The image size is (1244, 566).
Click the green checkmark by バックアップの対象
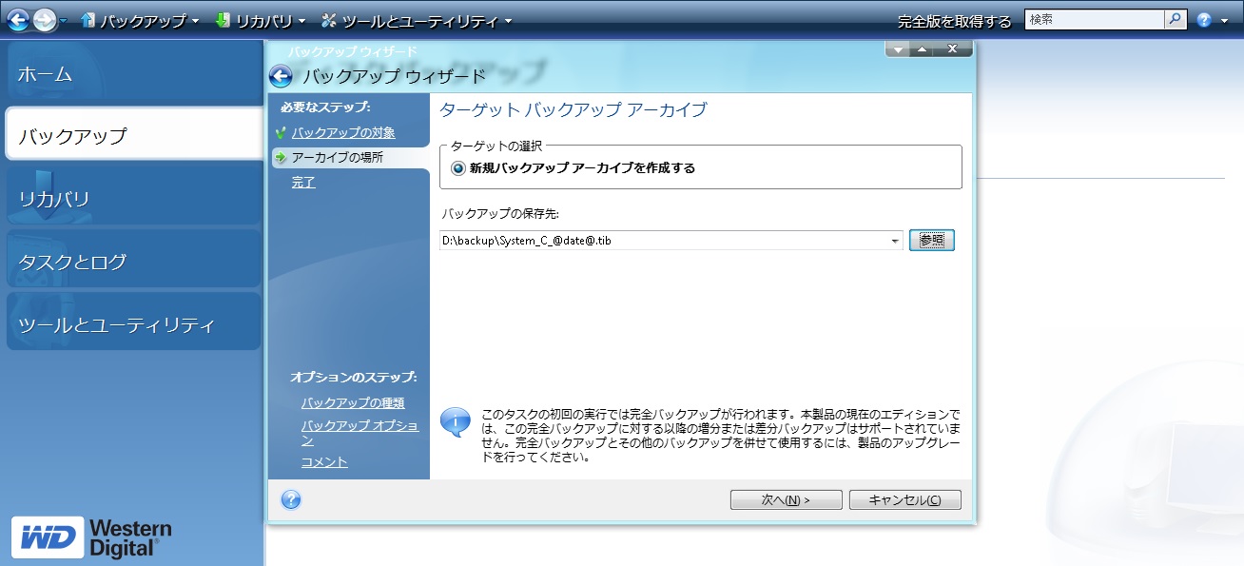click(280, 133)
